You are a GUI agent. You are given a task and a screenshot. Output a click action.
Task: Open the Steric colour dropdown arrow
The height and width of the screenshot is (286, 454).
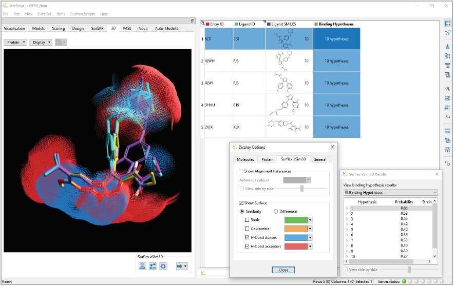click(x=310, y=220)
